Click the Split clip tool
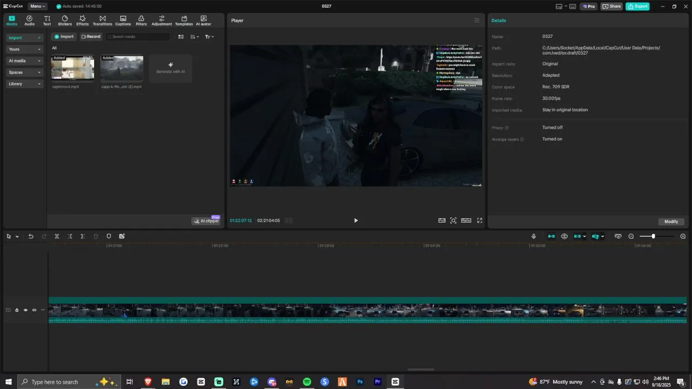This screenshot has width=692, height=389. pyautogui.click(x=57, y=236)
